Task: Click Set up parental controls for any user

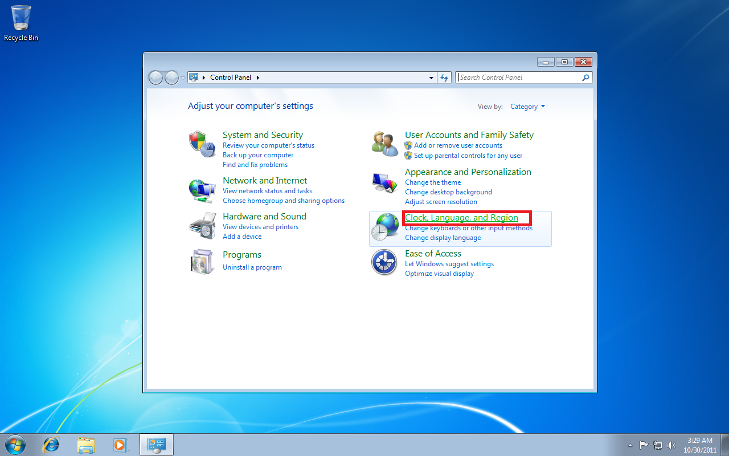Action: coord(468,156)
